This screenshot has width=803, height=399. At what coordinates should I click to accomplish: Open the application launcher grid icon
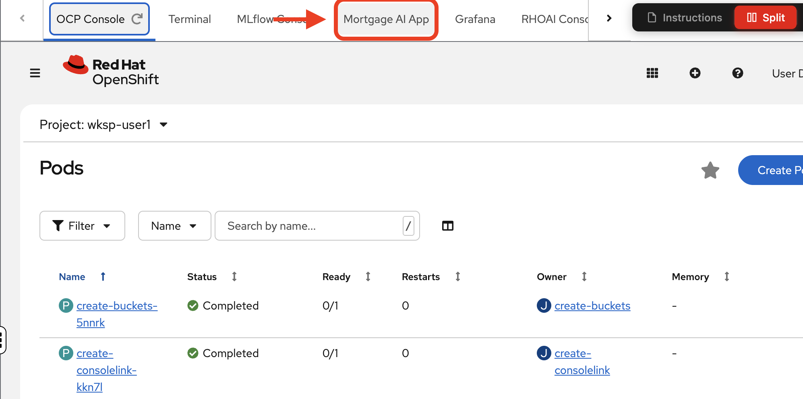pyautogui.click(x=652, y=73)
